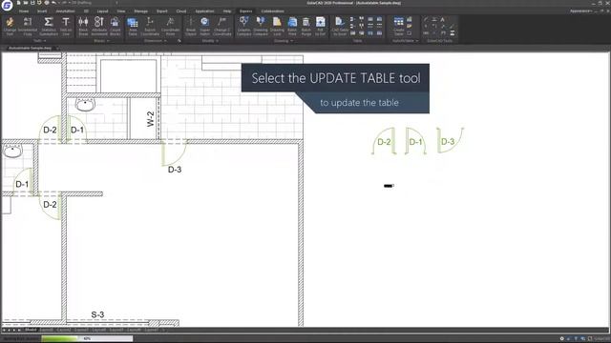Screen dimensions: 611x343
Task: Expand the AutoXlsTable ribbon panel
Action: pyautogui.click(x=405, y=40)
